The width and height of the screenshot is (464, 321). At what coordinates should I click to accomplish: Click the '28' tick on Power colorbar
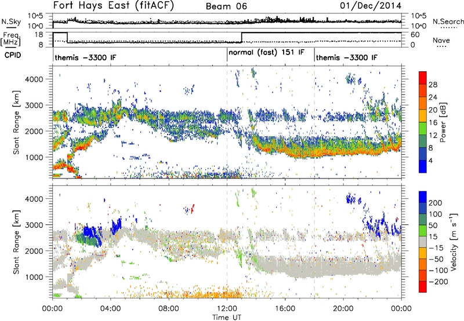(433, 85)
